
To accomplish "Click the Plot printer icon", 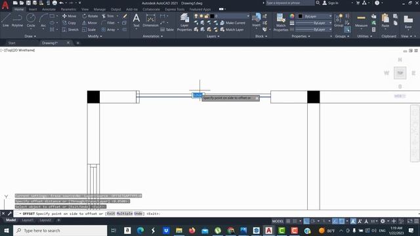I will (x=54, y=3).
